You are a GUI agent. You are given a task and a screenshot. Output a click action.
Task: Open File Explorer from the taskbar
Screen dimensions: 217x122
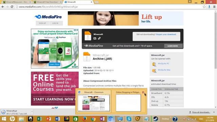[21, 119]
